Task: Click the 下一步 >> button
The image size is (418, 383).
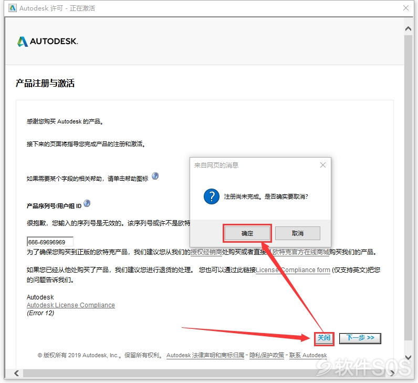Action: 360,338
